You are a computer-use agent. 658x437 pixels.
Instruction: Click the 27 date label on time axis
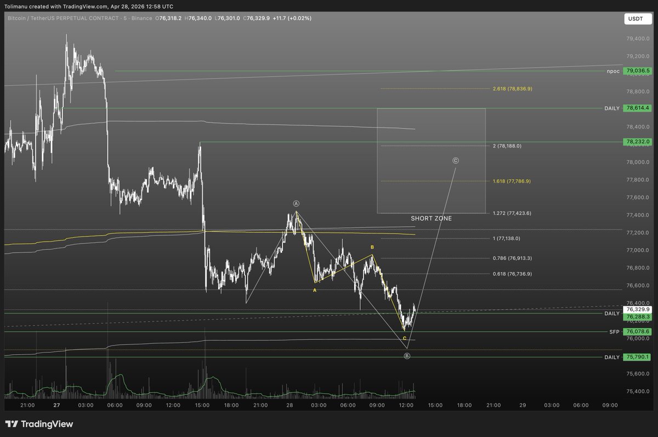[x=56, y=405]
